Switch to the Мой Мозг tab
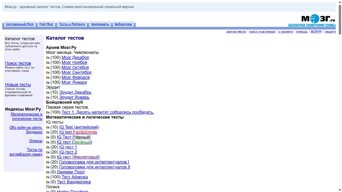This screenshot has width=342, height=192. coord(47,24)
